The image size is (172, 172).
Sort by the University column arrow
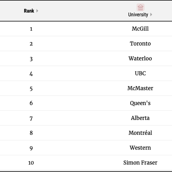pyautogui.click(x=151, y=15)
